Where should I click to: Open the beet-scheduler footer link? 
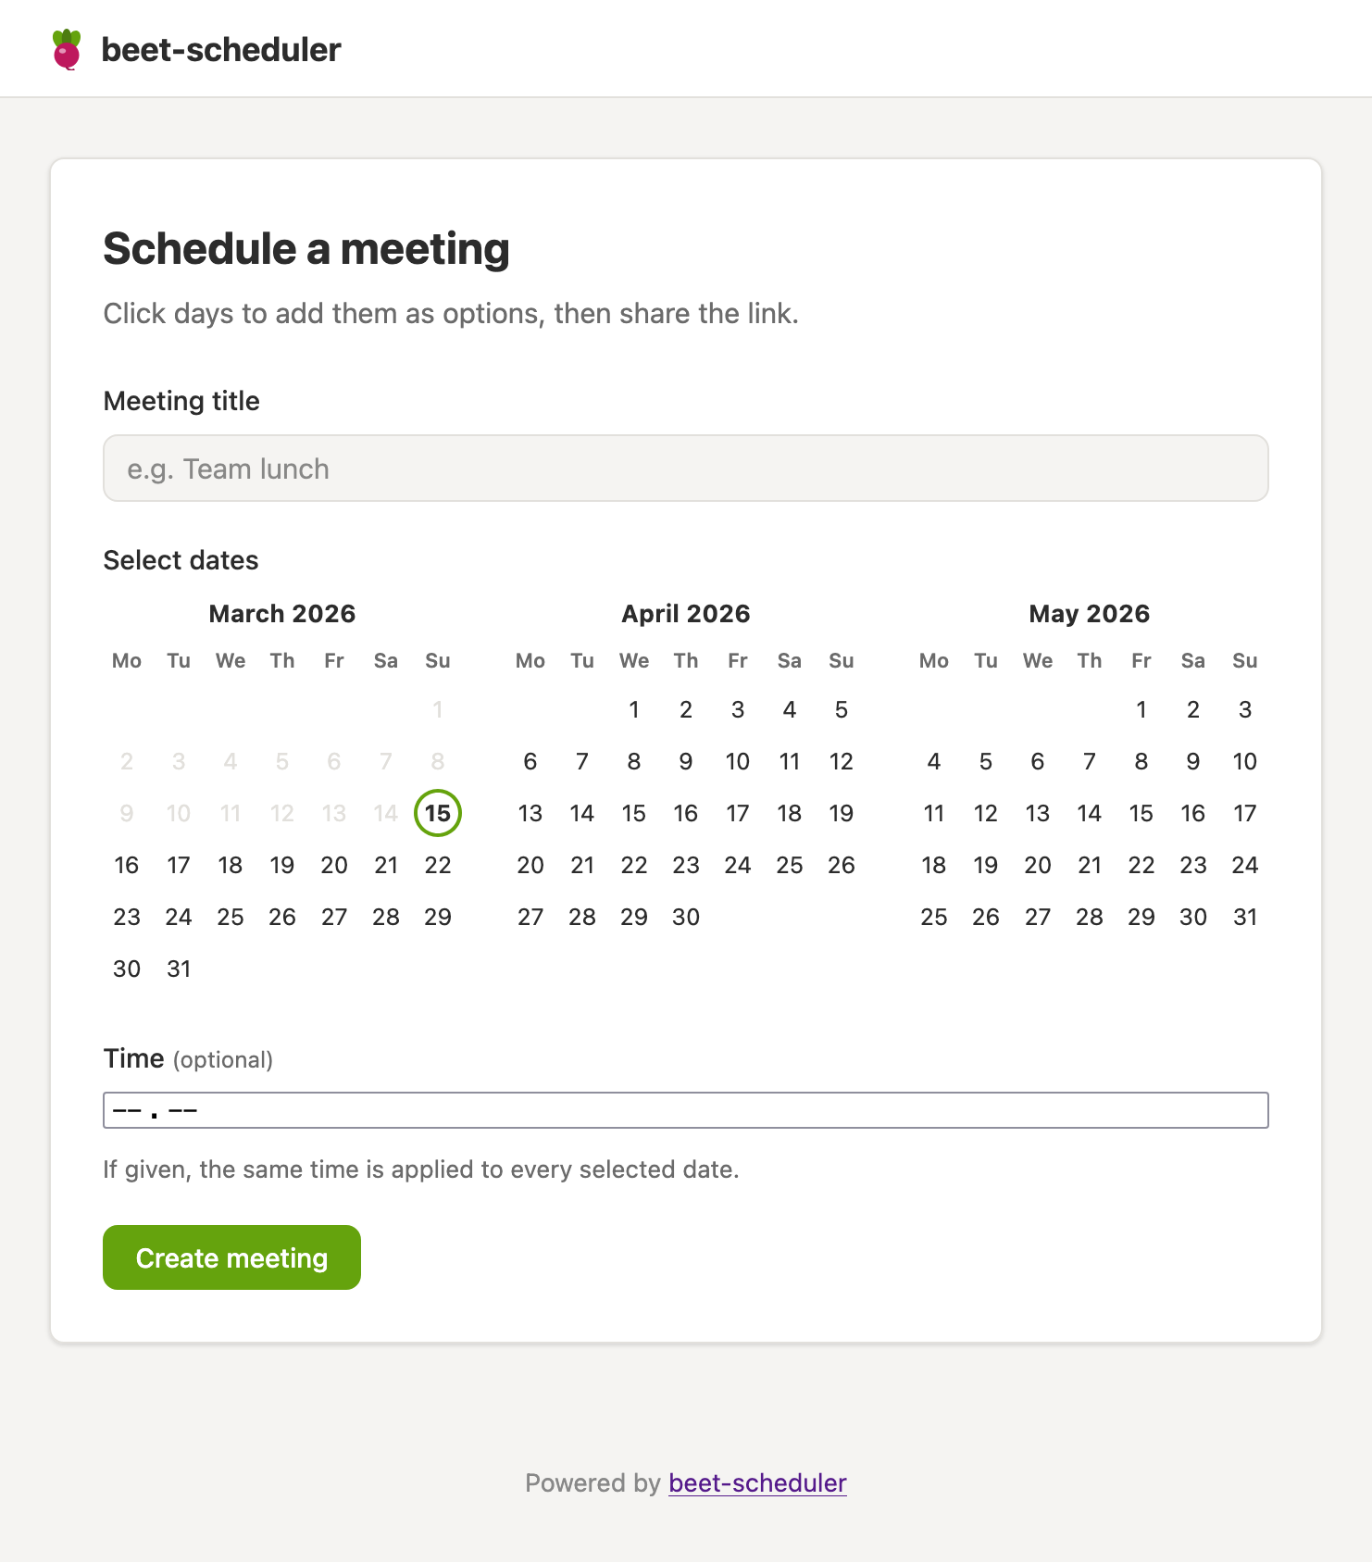757,1483
